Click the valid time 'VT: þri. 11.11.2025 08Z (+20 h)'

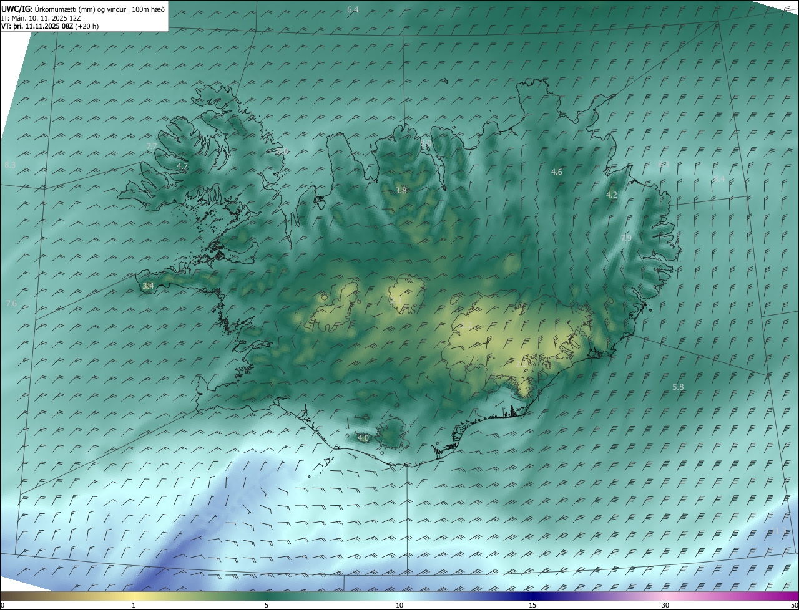(x=49, y=26)
